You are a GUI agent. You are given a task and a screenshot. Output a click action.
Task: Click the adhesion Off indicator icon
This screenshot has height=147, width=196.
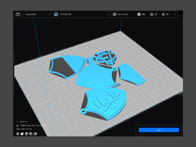click(x=163, y=14)
